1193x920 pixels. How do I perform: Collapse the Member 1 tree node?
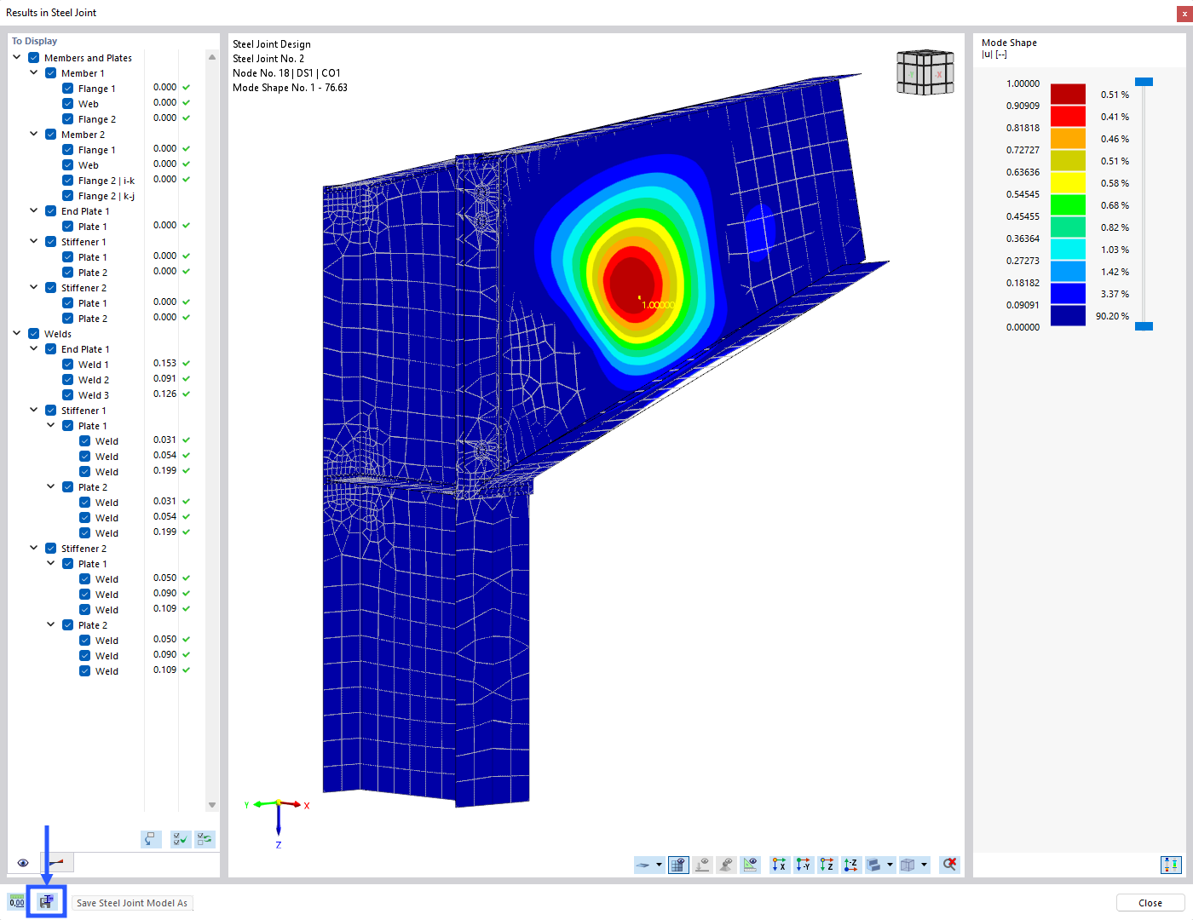pos(34,73)
